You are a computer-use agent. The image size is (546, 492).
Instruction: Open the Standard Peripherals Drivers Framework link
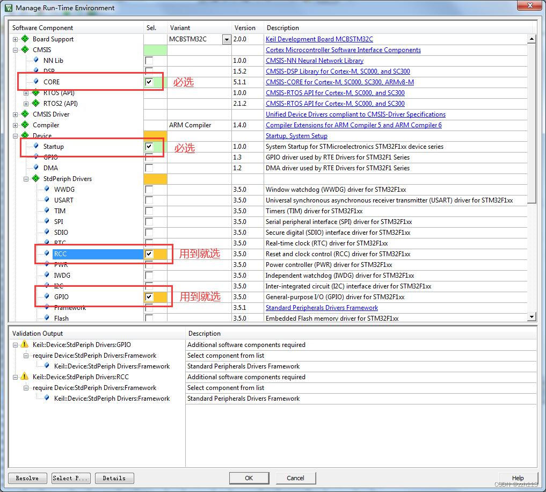point(322,308)
